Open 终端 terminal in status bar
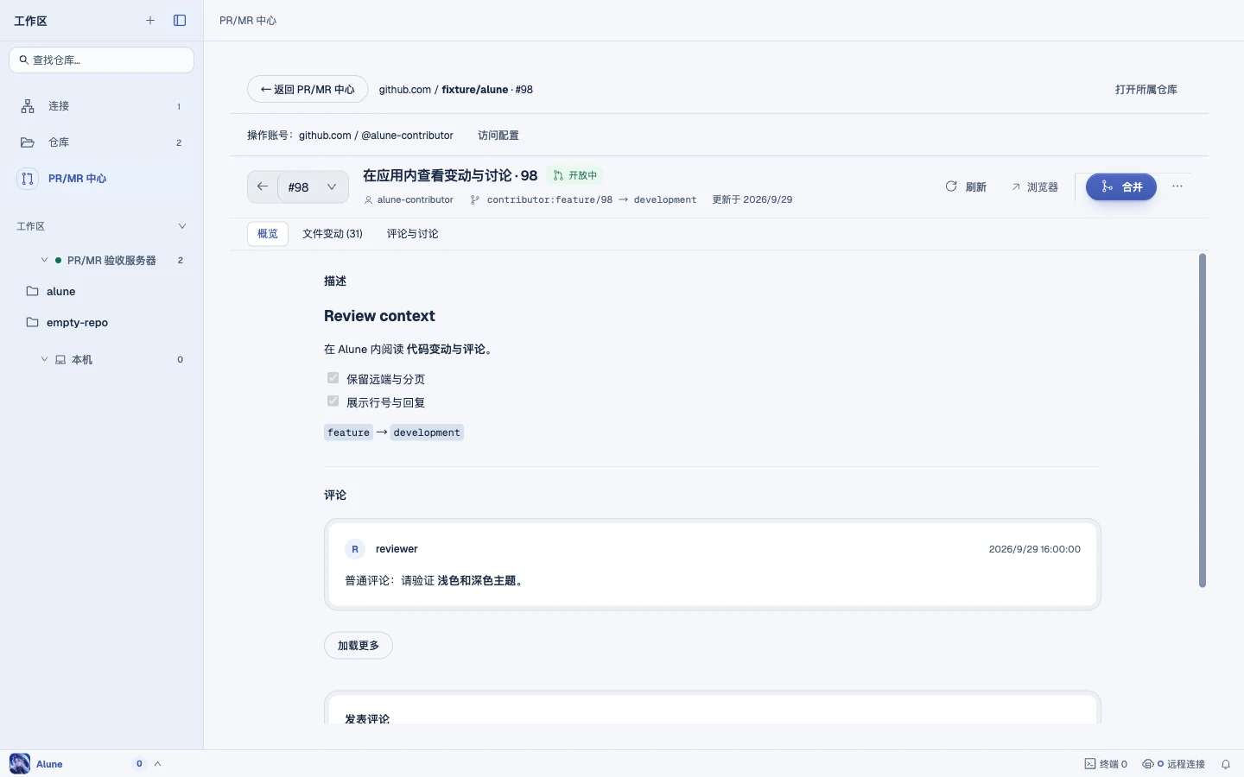The image size is (1244, 777). tap(1106, 764)
